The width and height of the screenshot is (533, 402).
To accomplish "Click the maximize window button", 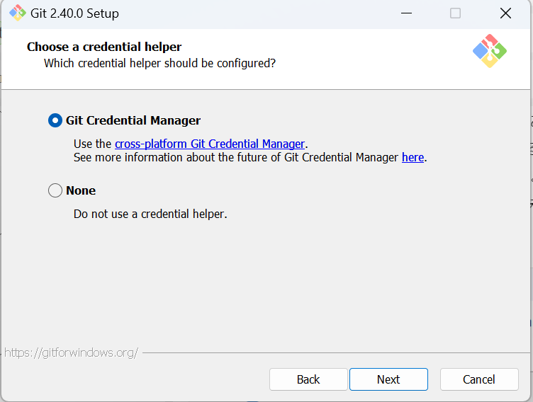I will [x=455, y=13].
